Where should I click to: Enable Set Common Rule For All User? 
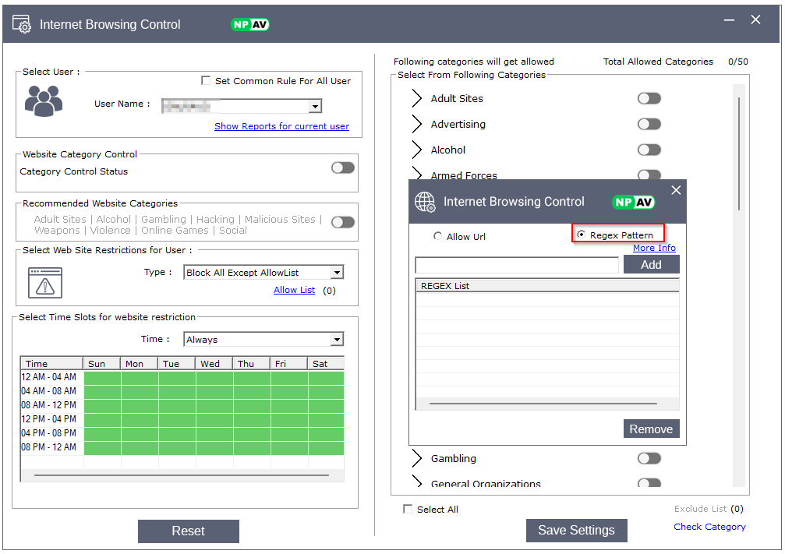[206, 80]
